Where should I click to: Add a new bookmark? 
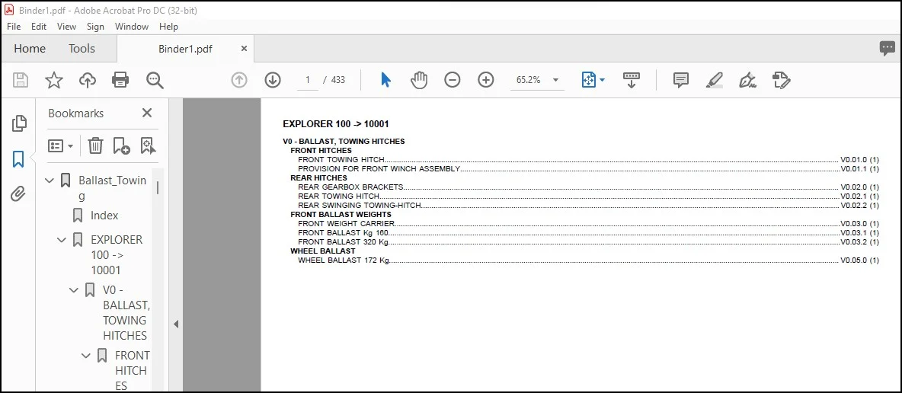[x=121, y=145]
